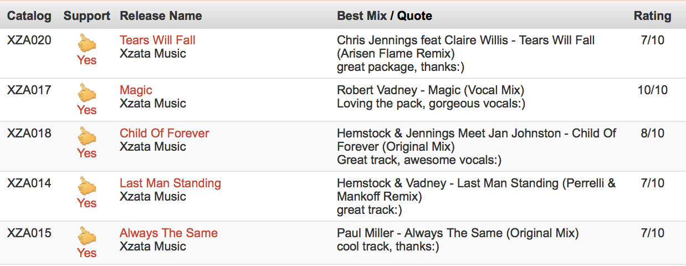Viewport: 686px width, 266px height.
Task: Open the Child Of Forever release link
Action: point(165,133)
